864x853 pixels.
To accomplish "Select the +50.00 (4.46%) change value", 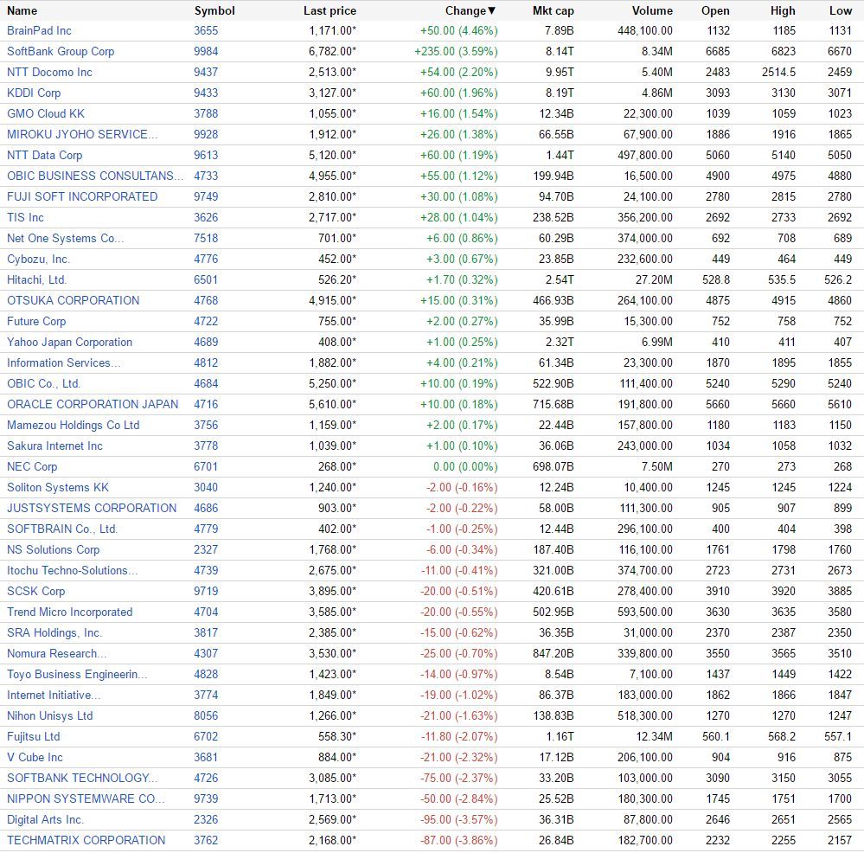I will click(x=459, y=31).
